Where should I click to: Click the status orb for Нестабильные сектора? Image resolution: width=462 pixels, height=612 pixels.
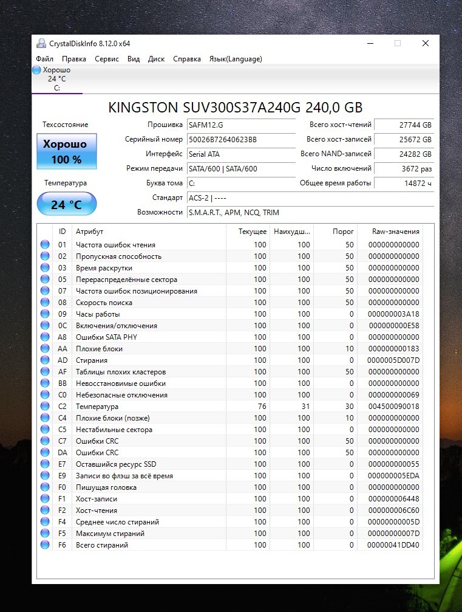pyautogui.click(x=45, y=429)
